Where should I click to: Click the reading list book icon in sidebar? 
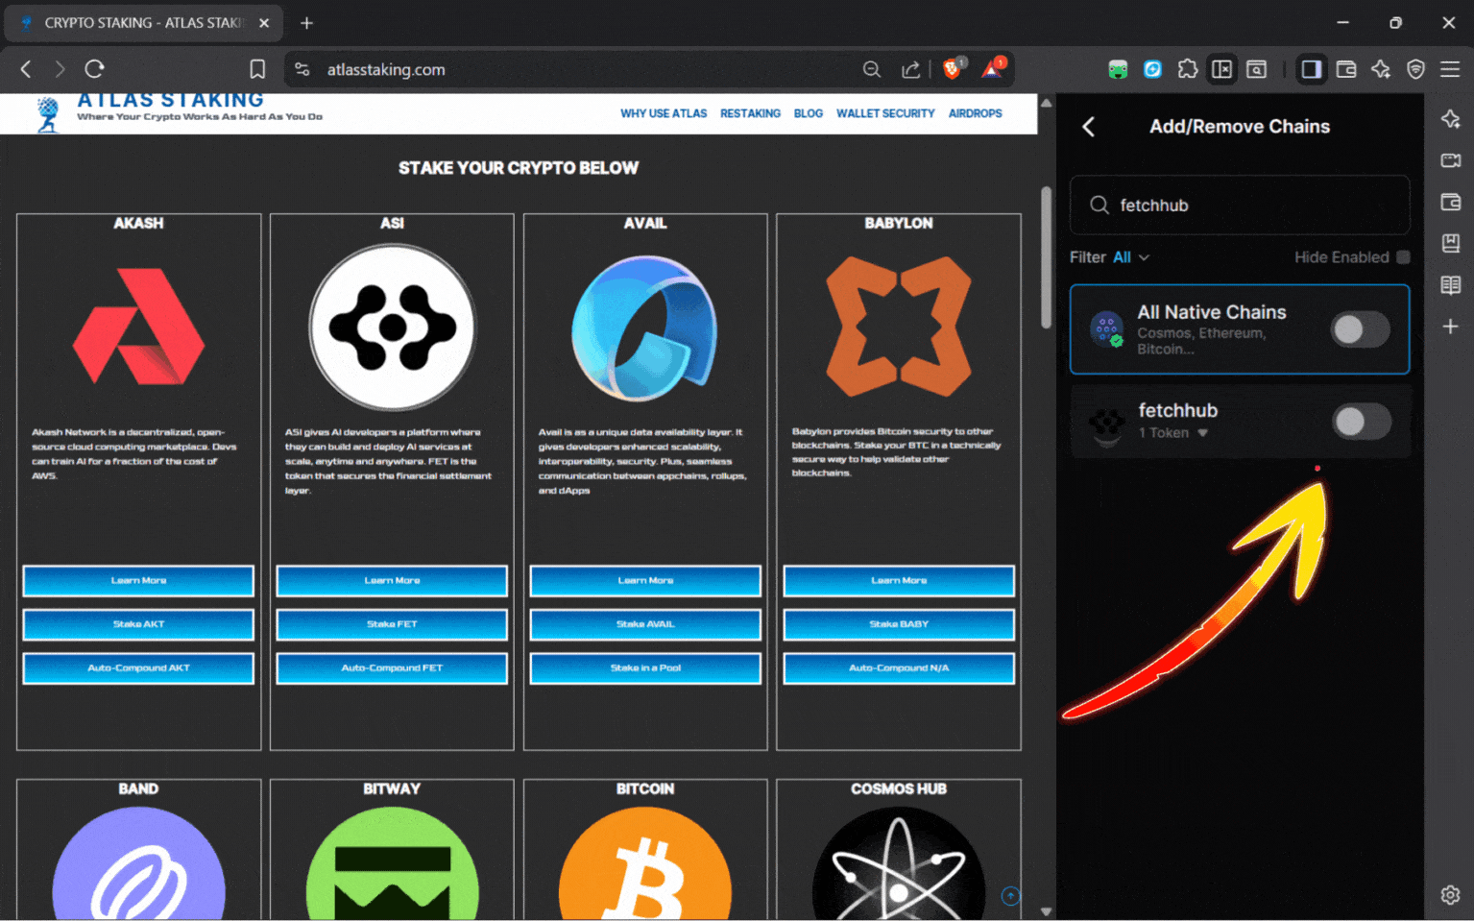click(x=1450, y=284)
